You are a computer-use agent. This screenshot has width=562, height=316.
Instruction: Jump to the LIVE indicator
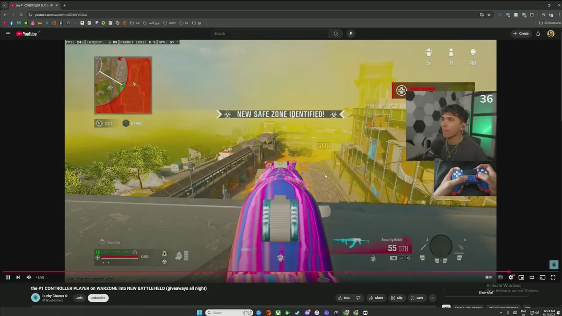pyautogui.click(x=40, y=277)
